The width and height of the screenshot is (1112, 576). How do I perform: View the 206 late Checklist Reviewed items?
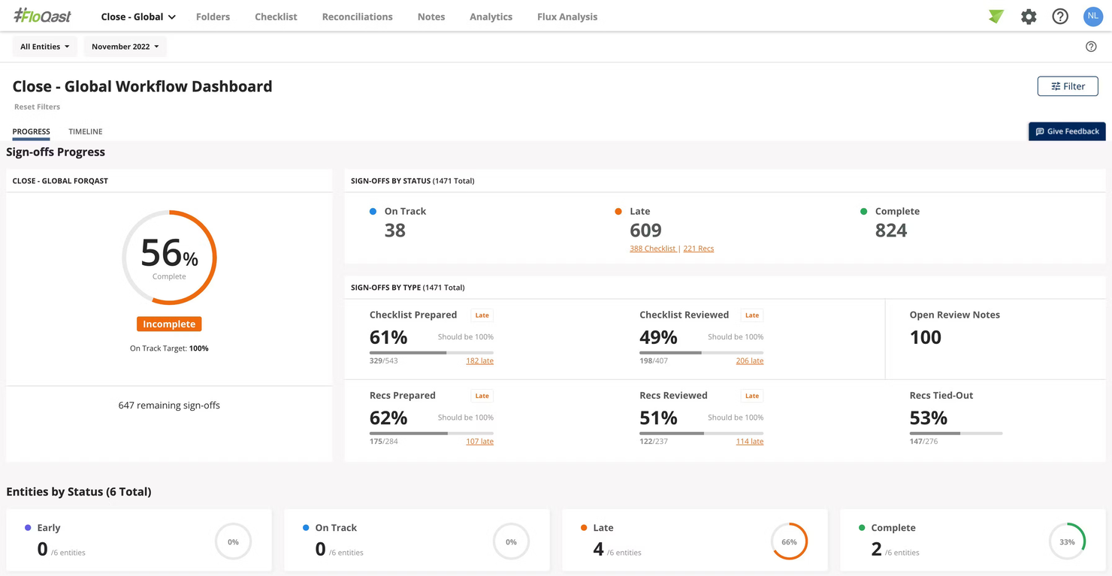(749, 360)
